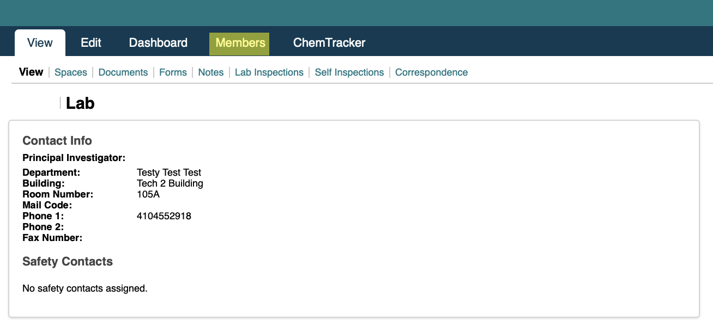Open the Notes link
This screenshot has height=321, width=713.
[211, 72]
